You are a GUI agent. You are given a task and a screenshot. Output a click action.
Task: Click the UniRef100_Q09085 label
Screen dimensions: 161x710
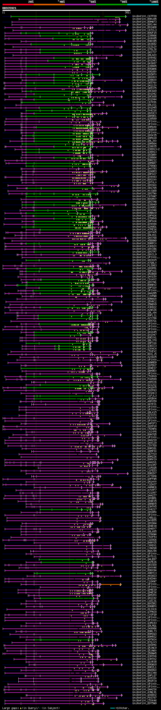point(144,38)
